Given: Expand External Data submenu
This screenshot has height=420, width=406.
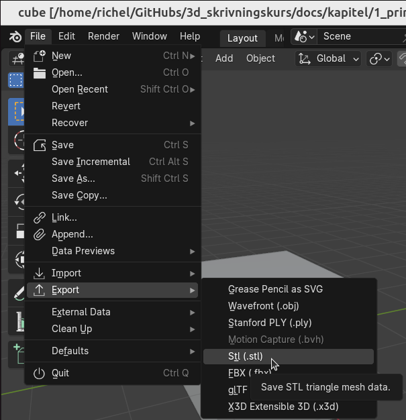Looking at the screenshot, I should click(x=113, y=312).
